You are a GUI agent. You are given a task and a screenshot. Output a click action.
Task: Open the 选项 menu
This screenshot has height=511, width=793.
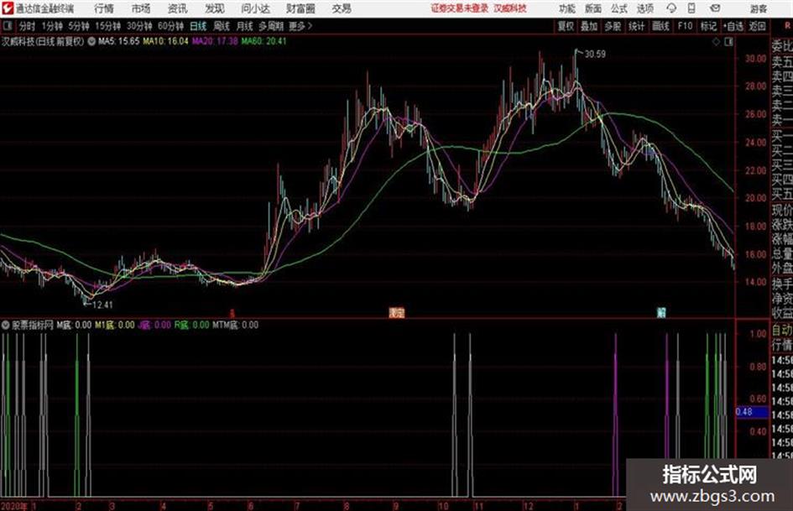click(645, 8)
